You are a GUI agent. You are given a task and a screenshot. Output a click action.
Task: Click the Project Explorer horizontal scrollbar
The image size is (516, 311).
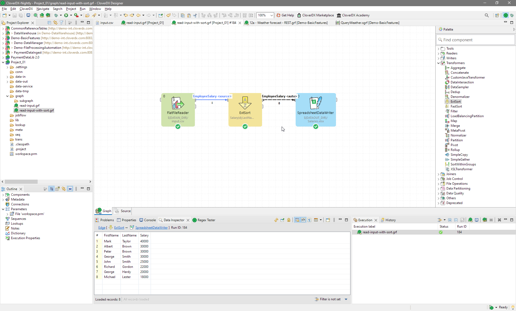pyautogui.click(x=21, y=182)
